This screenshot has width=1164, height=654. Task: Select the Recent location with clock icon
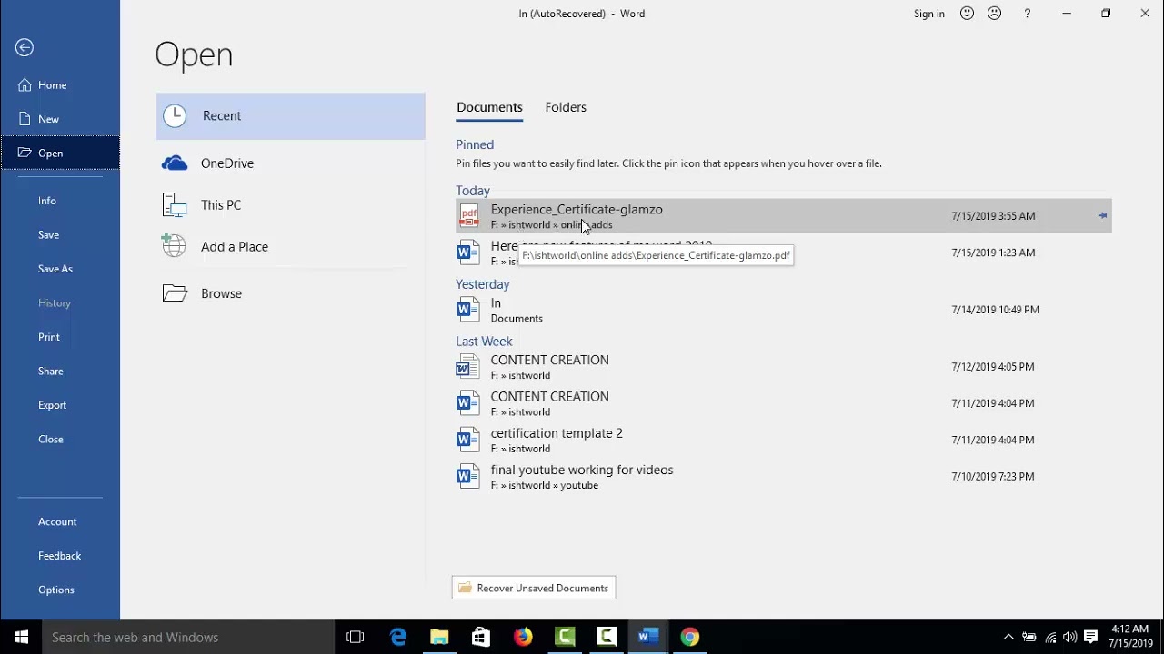(291, 116)
